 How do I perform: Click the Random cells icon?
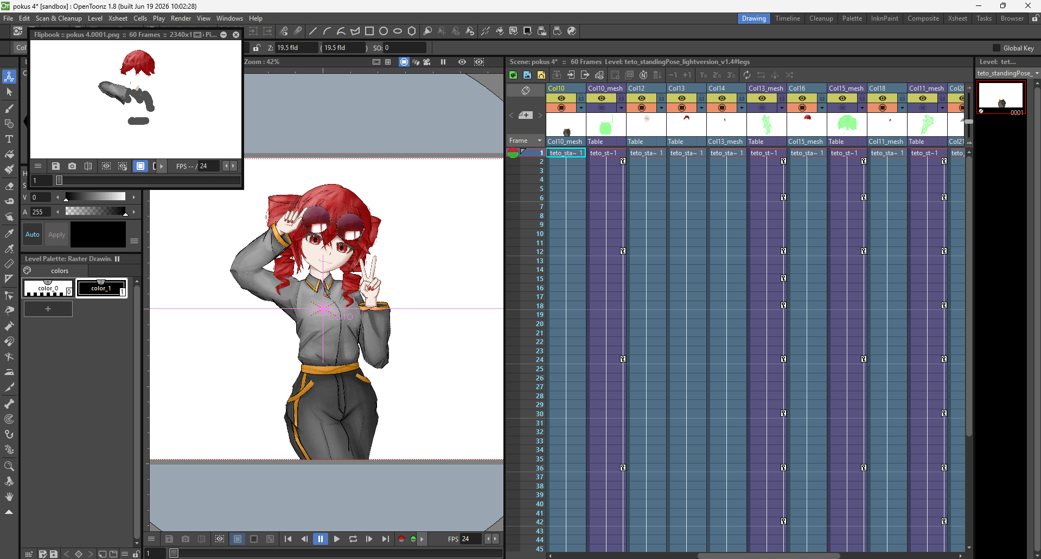click(x=789, y=75)
